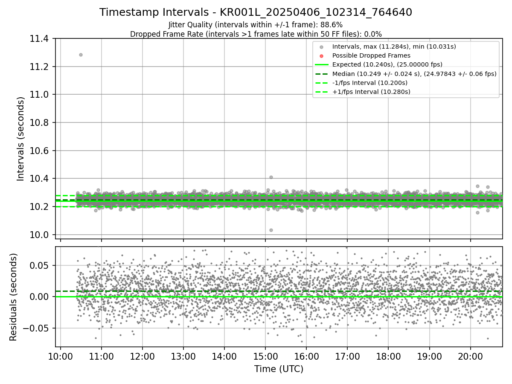The height and width of the screenshot is (384, 512).
Task: Click the 12:00 time tick label
Action: (143, 356)
